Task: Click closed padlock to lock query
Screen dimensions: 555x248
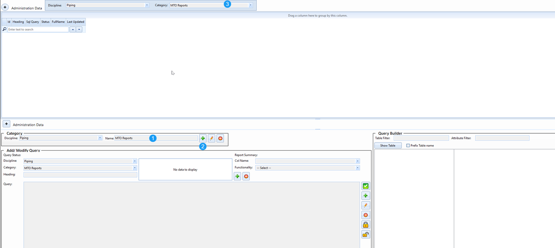Action: (x=366, y=225)
